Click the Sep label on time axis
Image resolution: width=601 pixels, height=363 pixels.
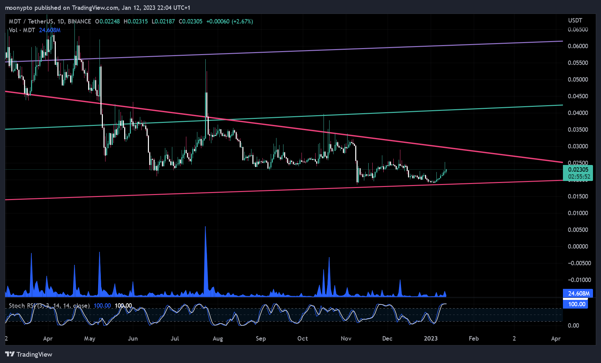tap(261, 339)
